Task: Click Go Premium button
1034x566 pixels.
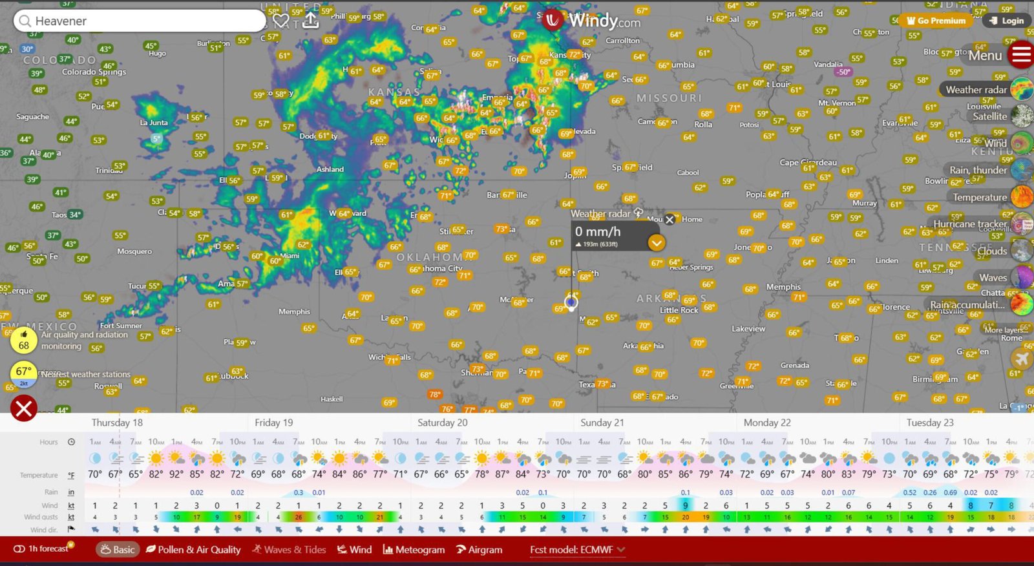Action: [936, 21]
